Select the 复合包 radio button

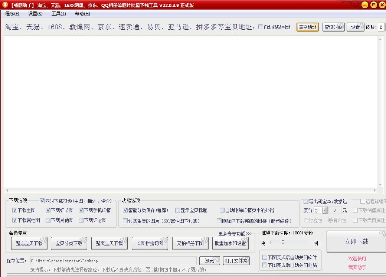(x=330, y=220)
